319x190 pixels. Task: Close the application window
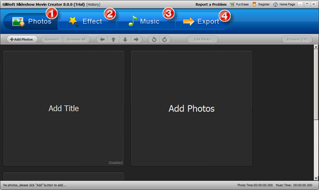pyautogui.click(x=313, y=4)
